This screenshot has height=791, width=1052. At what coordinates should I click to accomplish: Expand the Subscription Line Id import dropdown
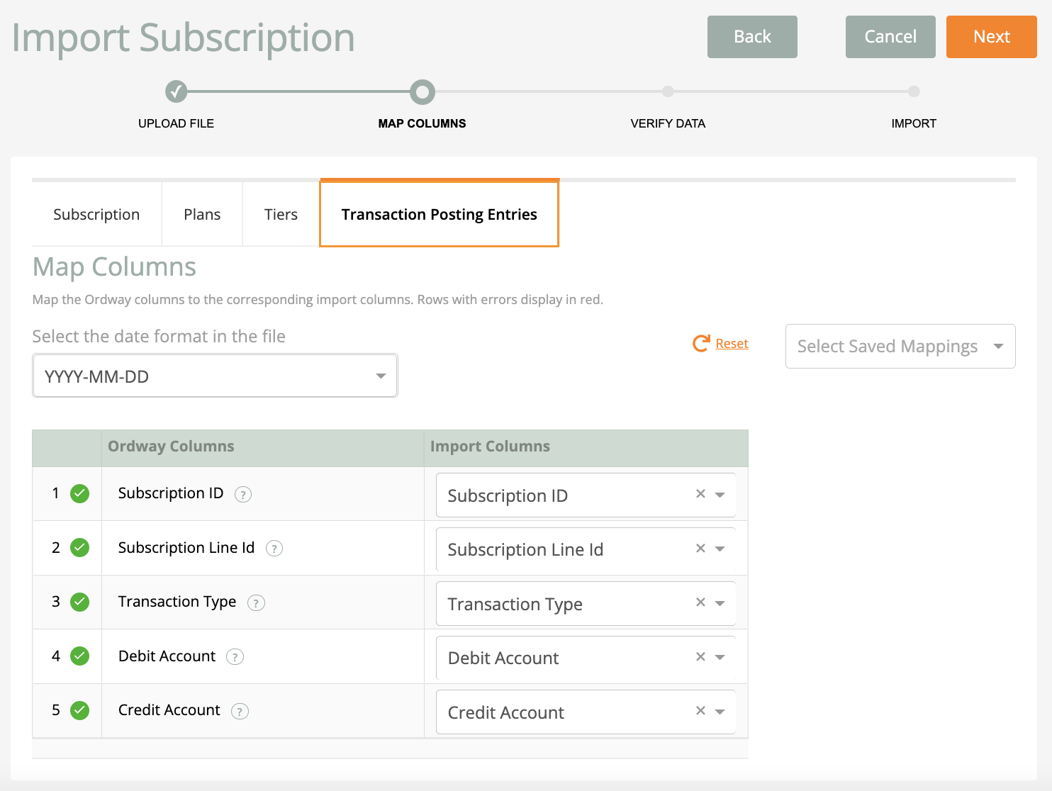point(720,549)
